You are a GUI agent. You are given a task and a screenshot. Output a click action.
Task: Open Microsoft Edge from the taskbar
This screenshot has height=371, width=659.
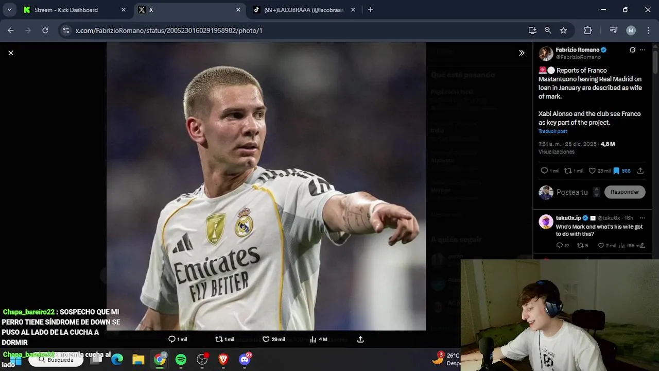117,359
